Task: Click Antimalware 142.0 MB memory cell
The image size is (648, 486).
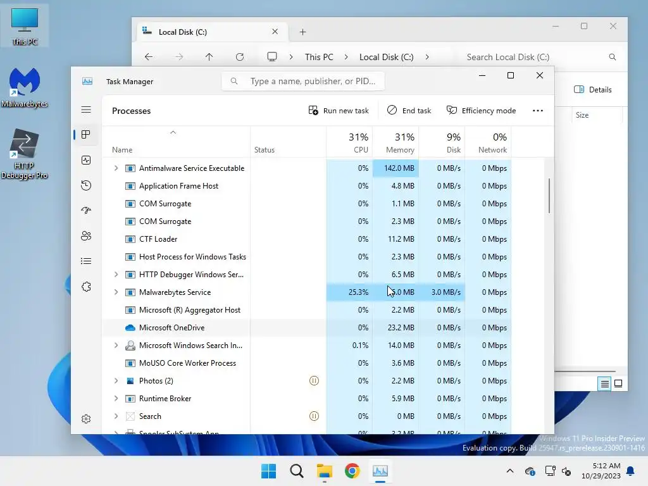Action: 396,168
